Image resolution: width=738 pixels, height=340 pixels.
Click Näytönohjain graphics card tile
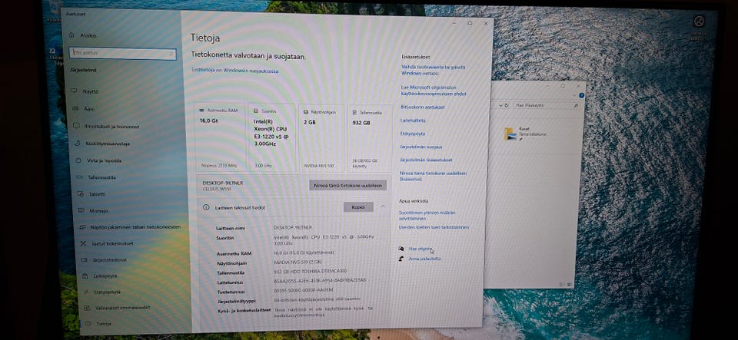pos(322,139)
